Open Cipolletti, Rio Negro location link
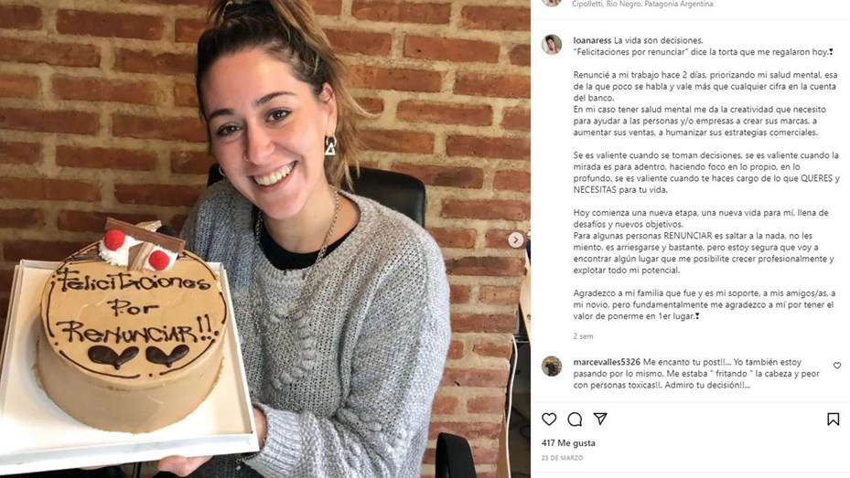 point(642,4)
